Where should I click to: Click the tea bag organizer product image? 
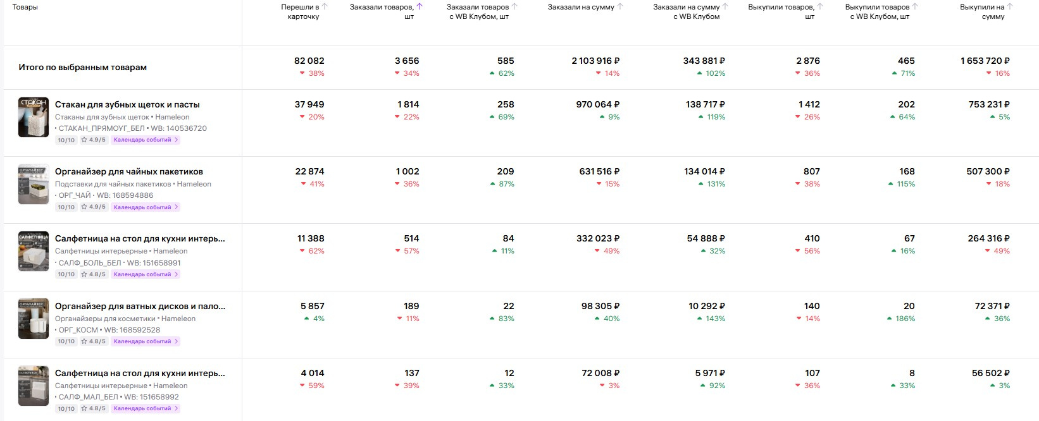coord(34,184)
